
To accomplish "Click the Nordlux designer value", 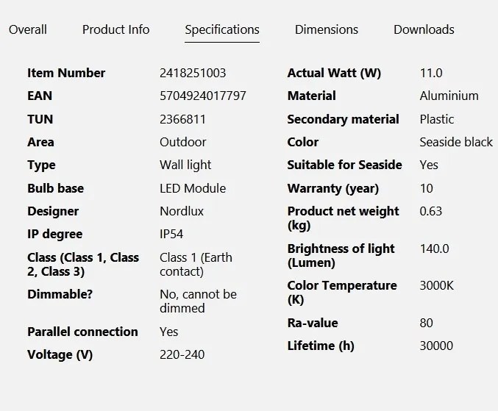I will 182,211.
